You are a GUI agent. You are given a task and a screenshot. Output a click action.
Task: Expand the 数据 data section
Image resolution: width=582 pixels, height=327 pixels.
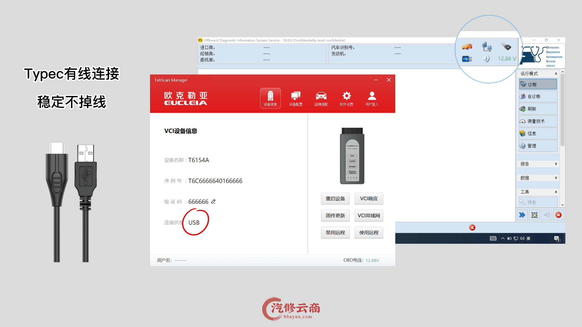[x=556, y=178]
